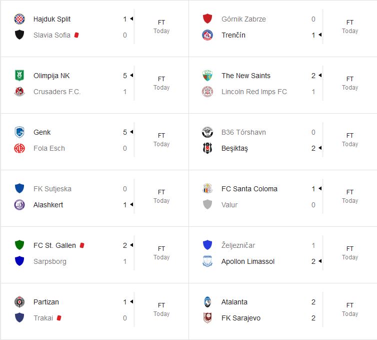The image size is (377, 340).
Task: Click the Trenčín club crest
Action: 207,35
